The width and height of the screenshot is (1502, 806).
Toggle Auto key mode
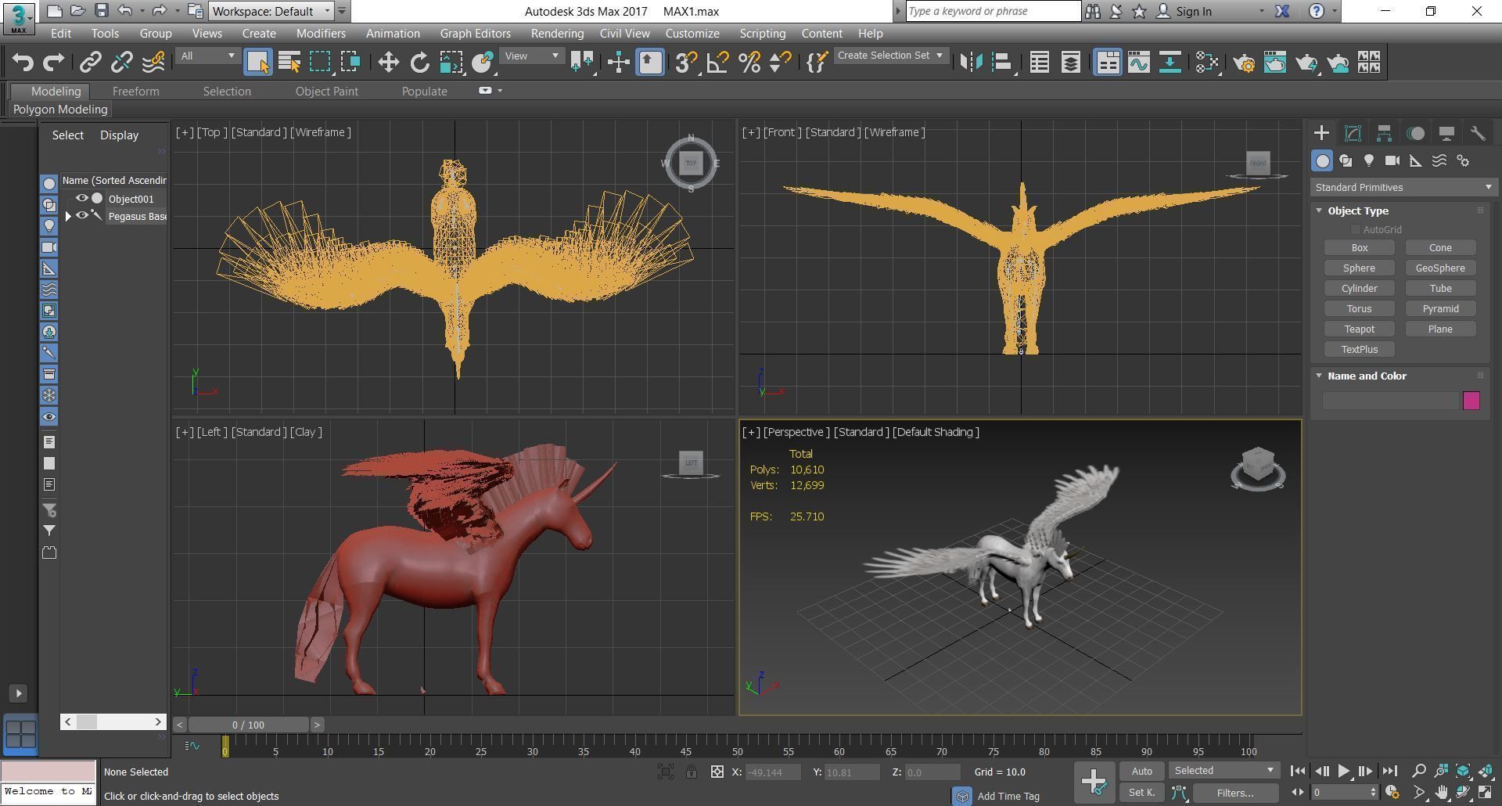(1141, 772)
